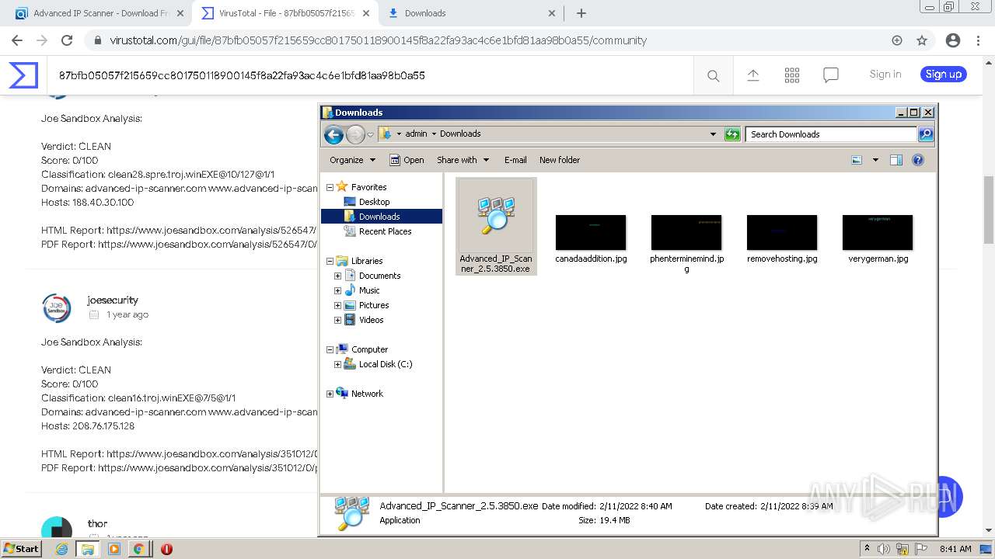The width and height of the screenshot is (995, 559).
Task: Click the search magnifier in Explorer search box
Action: click(925, 134)
